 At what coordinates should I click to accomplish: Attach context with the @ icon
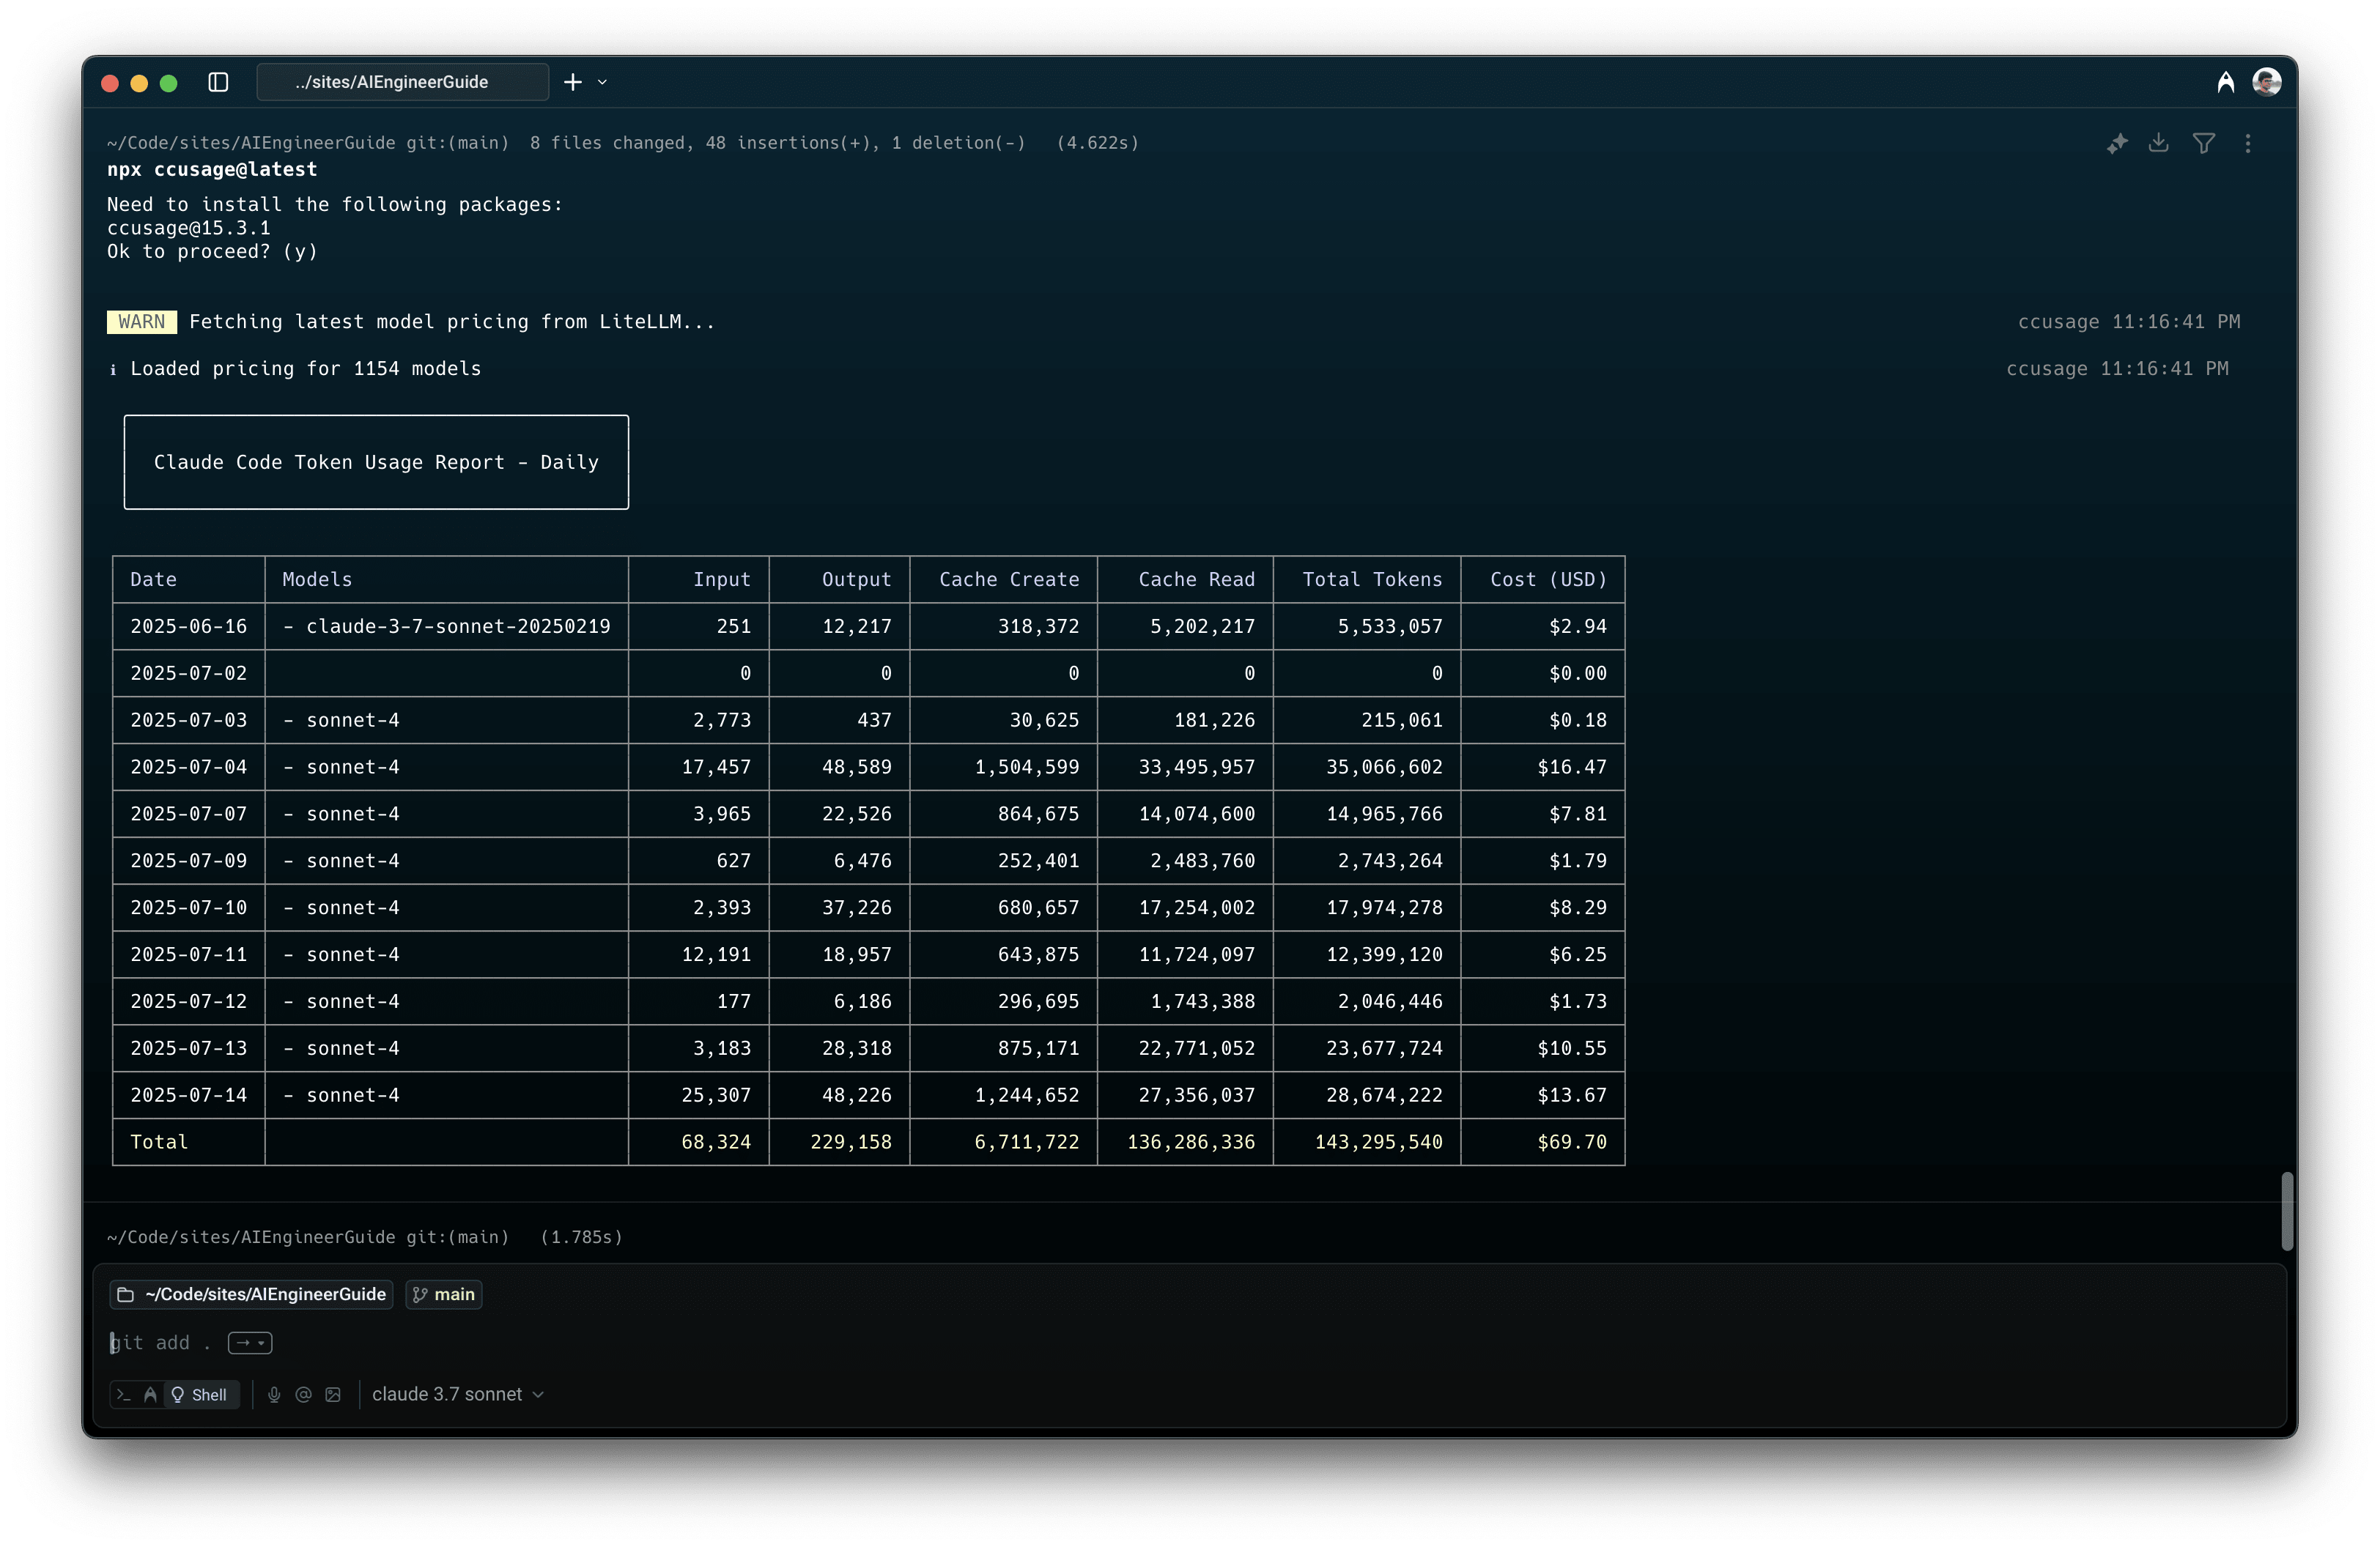coord(304,1394)
